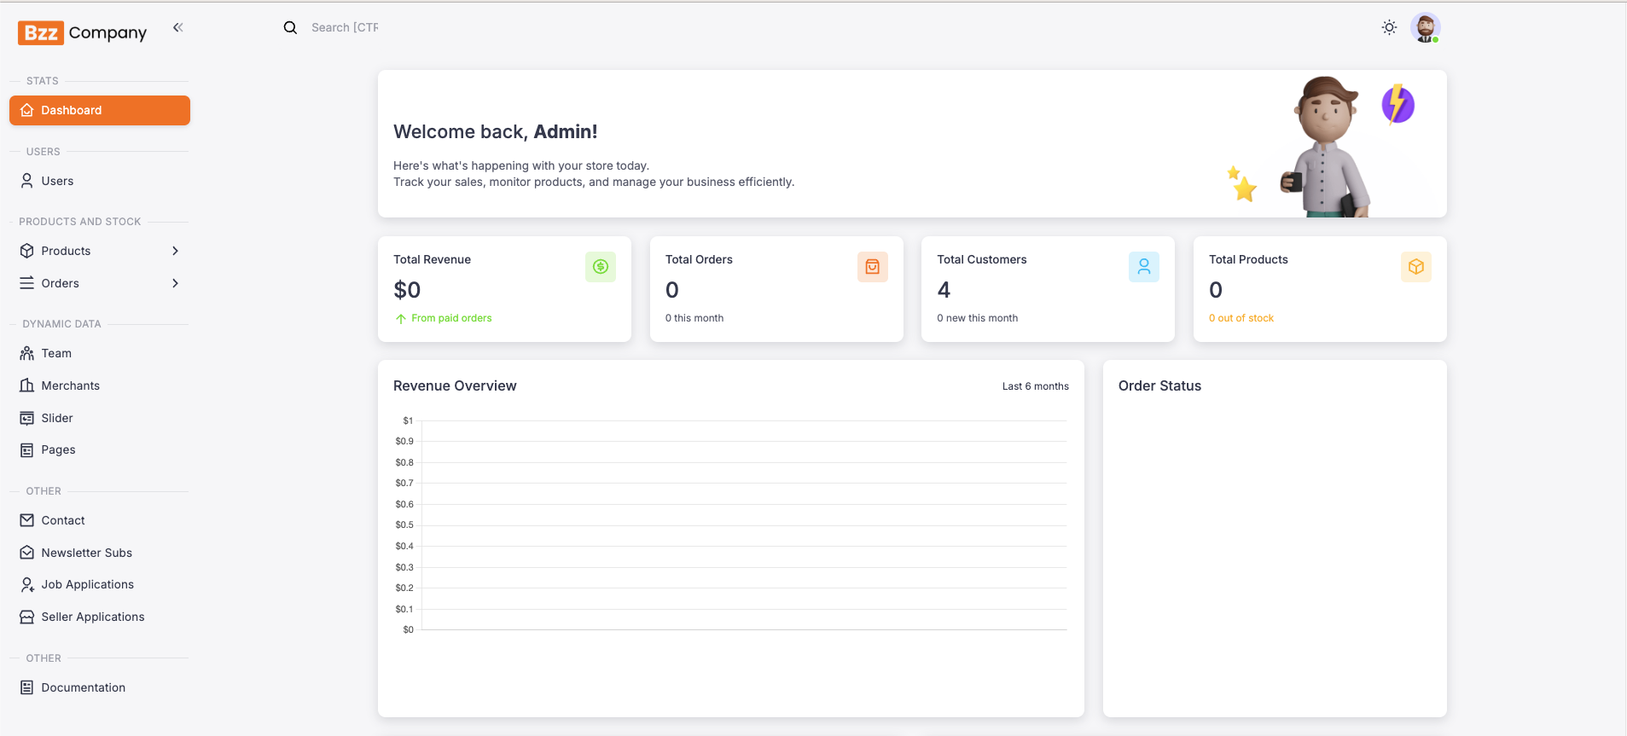Click the Bzz Company logo
The width and height of the screenshot is (1627, 736).
[82, 32]
